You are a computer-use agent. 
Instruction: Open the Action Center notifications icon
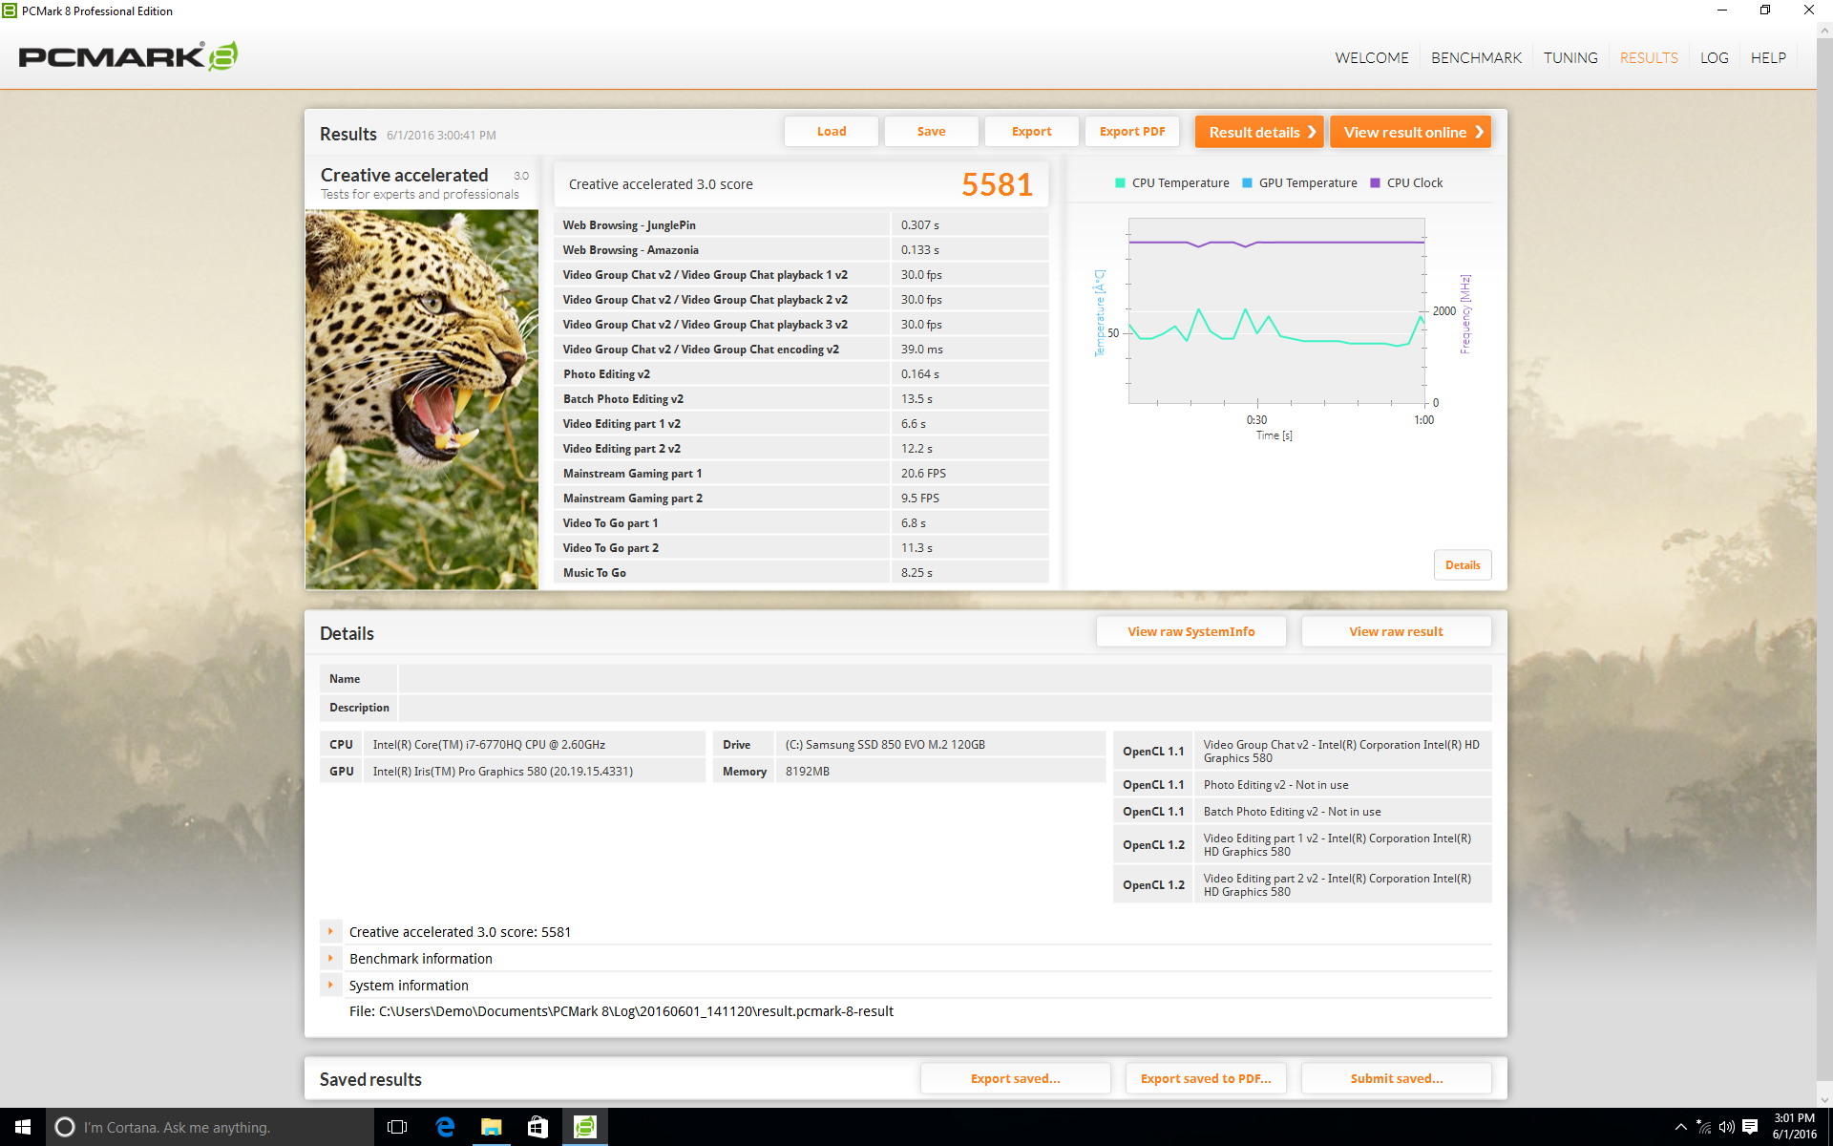point(1750,1127)
